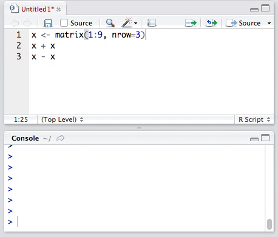The image size is (278, 237).
Task: Click cursor position indicator 1:25
Action: 21,119
